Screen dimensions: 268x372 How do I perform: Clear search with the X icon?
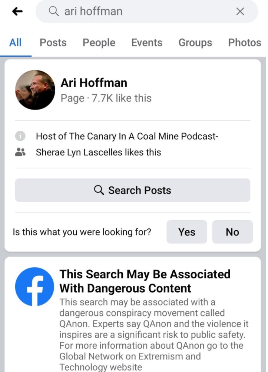tap(240, 11)
